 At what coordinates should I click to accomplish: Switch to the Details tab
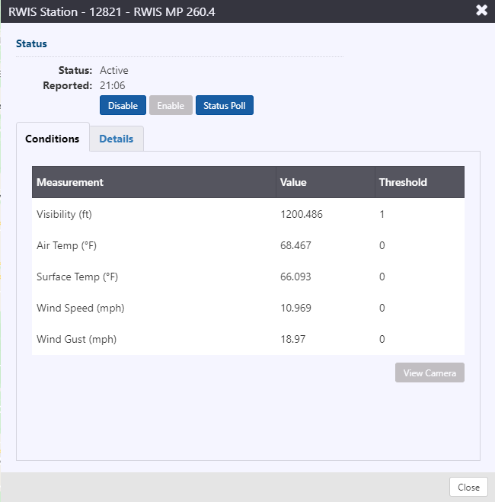(117, 139)
